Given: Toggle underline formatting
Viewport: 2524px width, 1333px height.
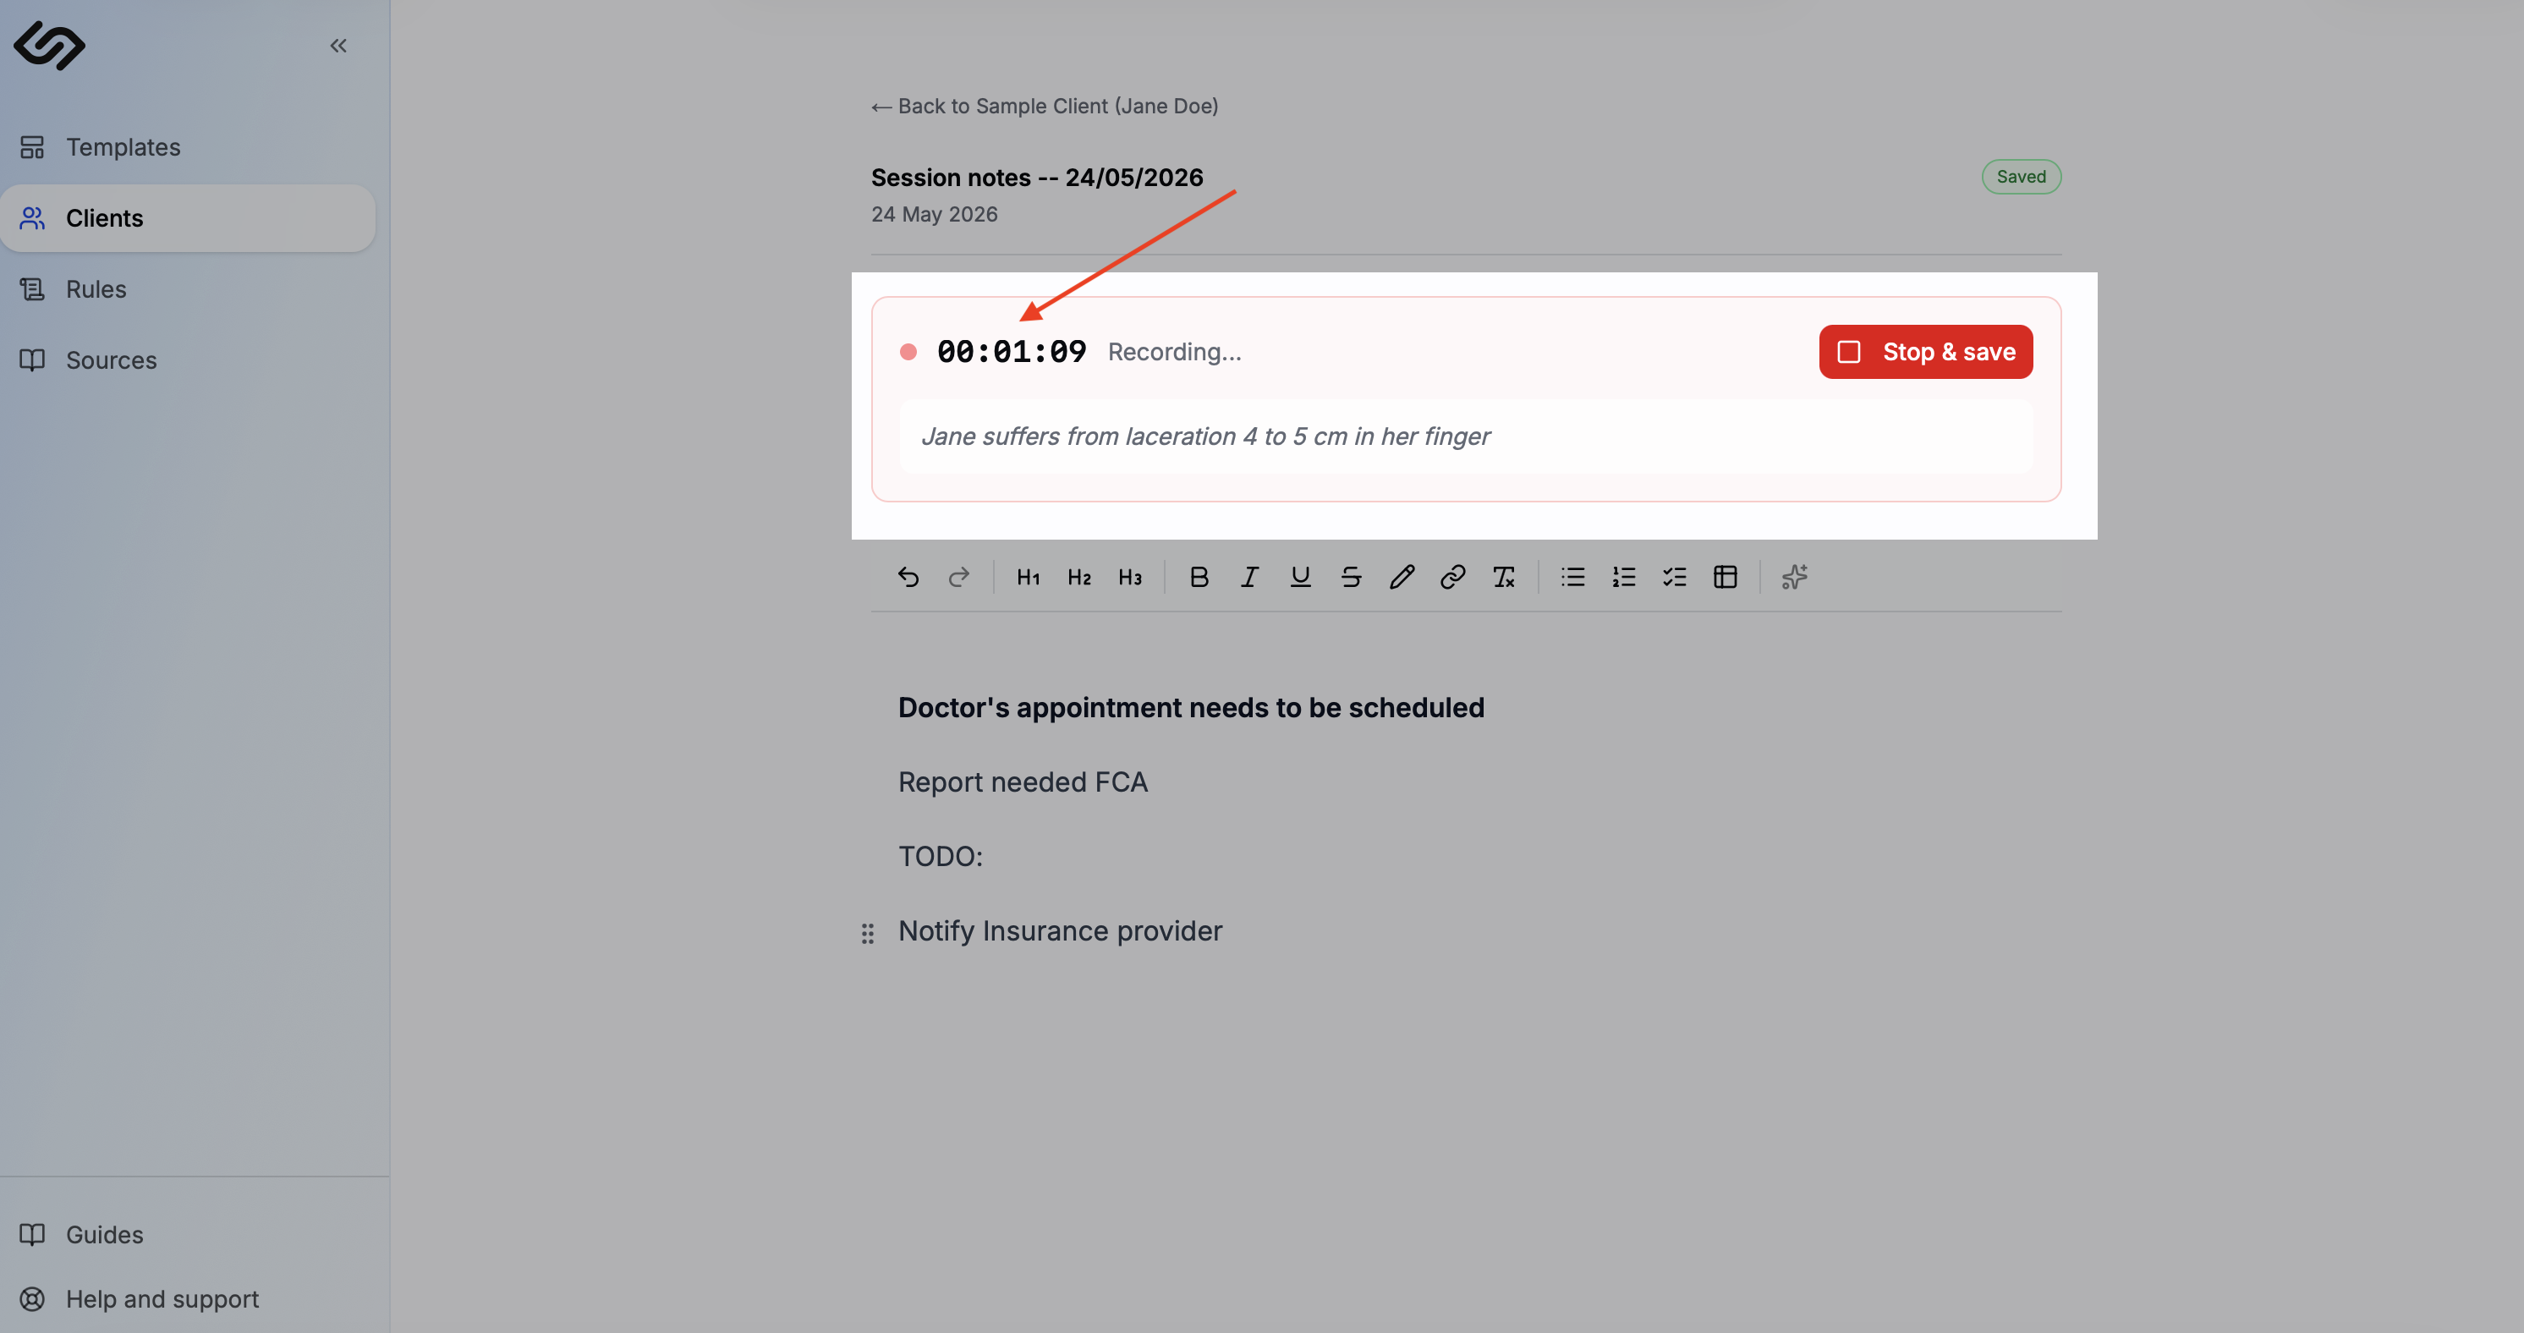Looking at the screenshot, I should [1300, 577].
